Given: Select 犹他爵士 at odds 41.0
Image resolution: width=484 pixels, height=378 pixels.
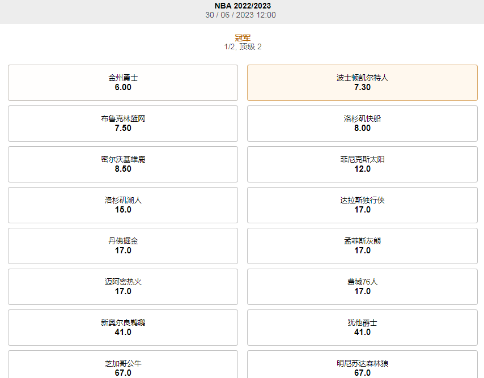Looking at the screenshot, I should [x=362, y=328].
